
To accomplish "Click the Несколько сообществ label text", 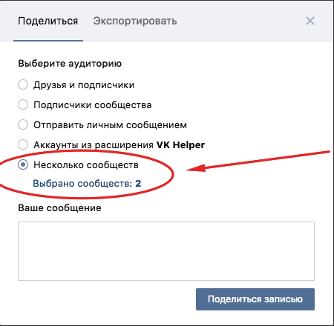I will tap(86, 164).
